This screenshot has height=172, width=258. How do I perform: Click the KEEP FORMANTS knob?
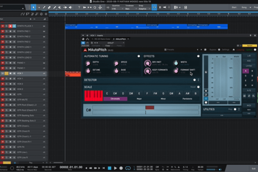[148, 71]
